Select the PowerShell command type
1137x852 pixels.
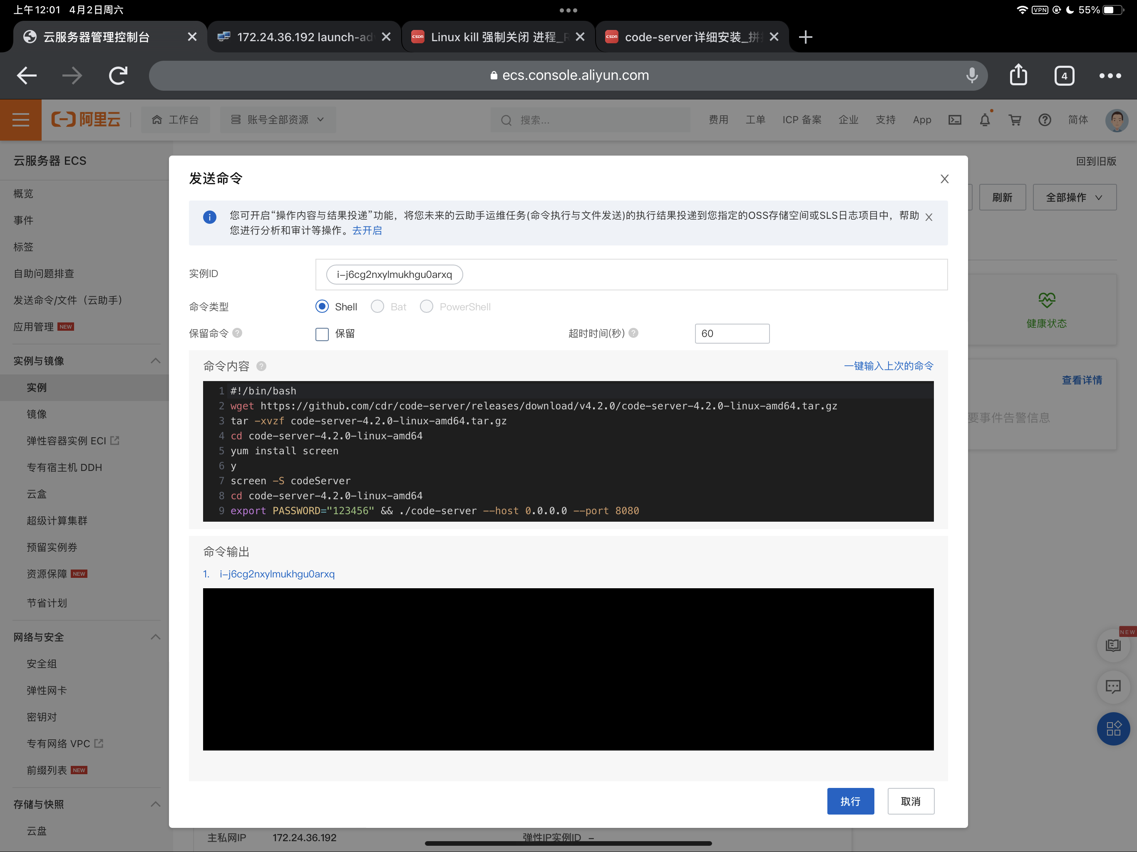pos(426,306)
